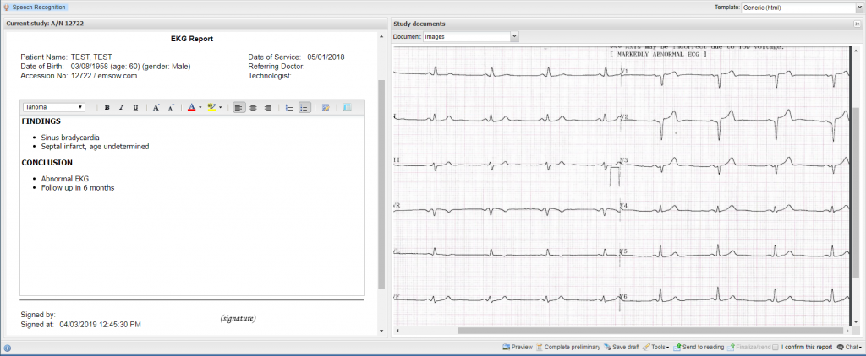The width and height of the screenshot is (866, 356).
Task: Collapse the Study documents panel
Action: pyautogui.click(x=858, y=24)
